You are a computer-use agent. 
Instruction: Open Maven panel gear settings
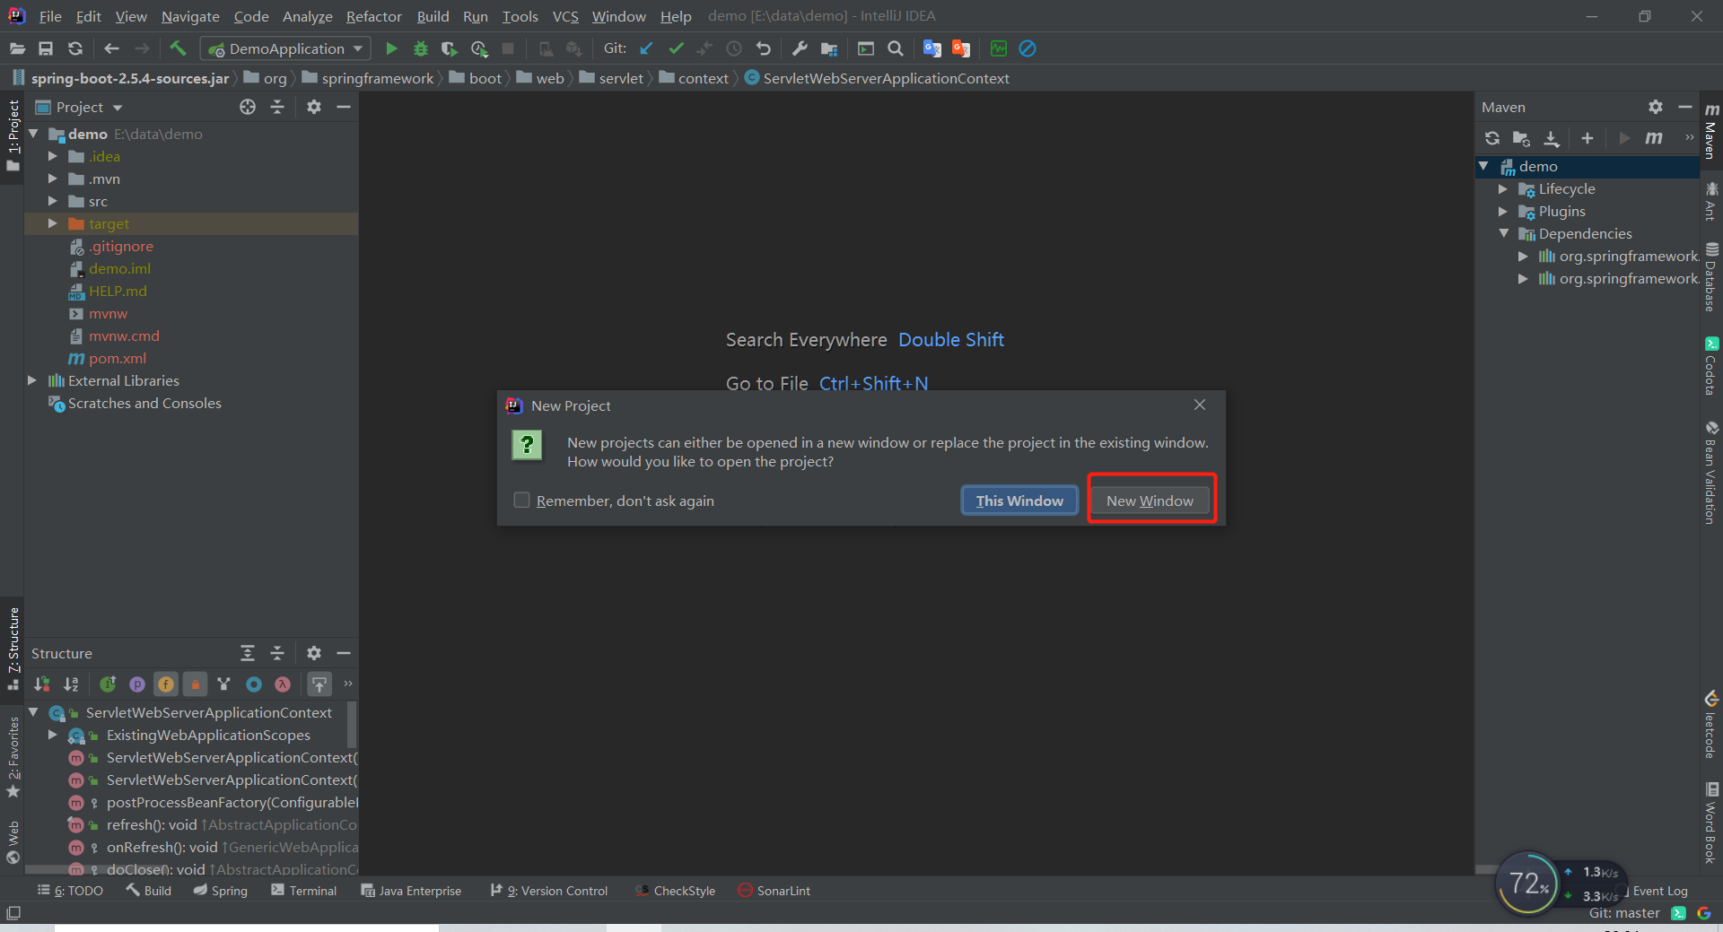[x=1656, y=107]
